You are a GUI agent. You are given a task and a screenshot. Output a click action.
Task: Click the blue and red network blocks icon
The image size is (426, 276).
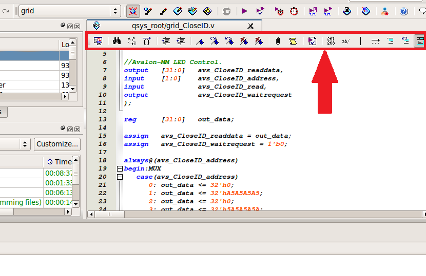point(385,11)
